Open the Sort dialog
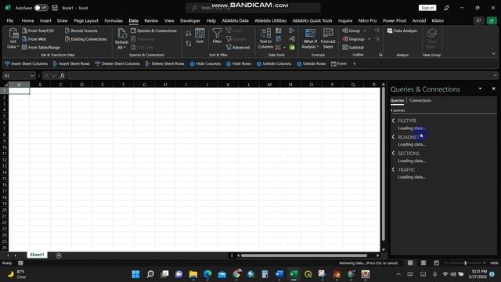501x282 pixels. (x=200, y=36)
